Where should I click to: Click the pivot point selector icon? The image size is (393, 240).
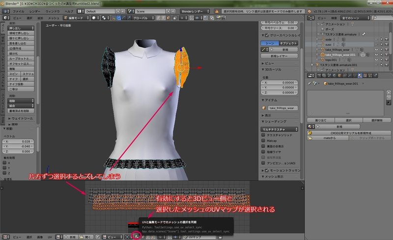tap(105, 18)
